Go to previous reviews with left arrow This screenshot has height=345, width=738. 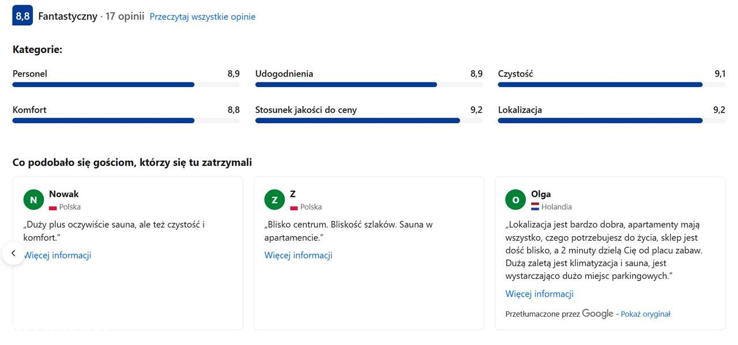[x=13, y=253]
